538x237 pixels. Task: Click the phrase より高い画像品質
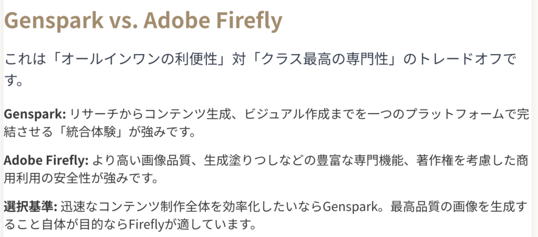141,160
